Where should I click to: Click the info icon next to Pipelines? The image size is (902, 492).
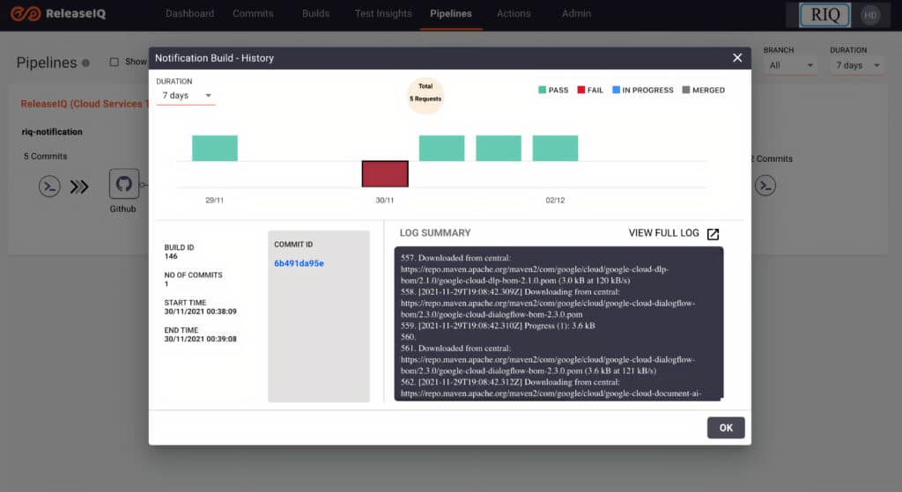[x=85, y=63]
